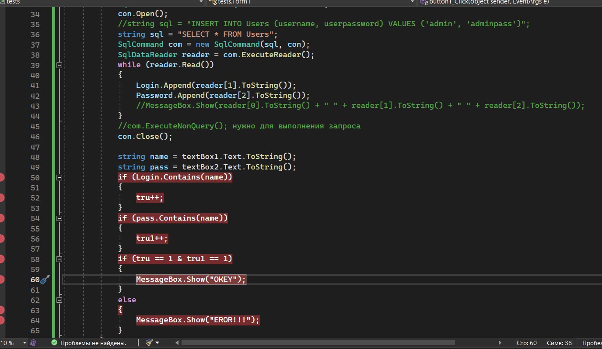Click the 'tru++;' statement

click(x=150, y=198)
